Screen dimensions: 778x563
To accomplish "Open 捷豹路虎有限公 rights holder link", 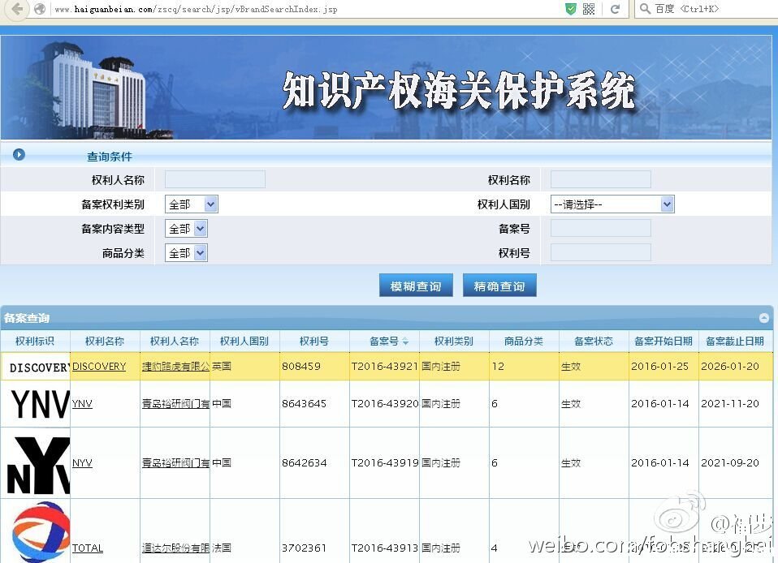I will click(x=175, y=366).
